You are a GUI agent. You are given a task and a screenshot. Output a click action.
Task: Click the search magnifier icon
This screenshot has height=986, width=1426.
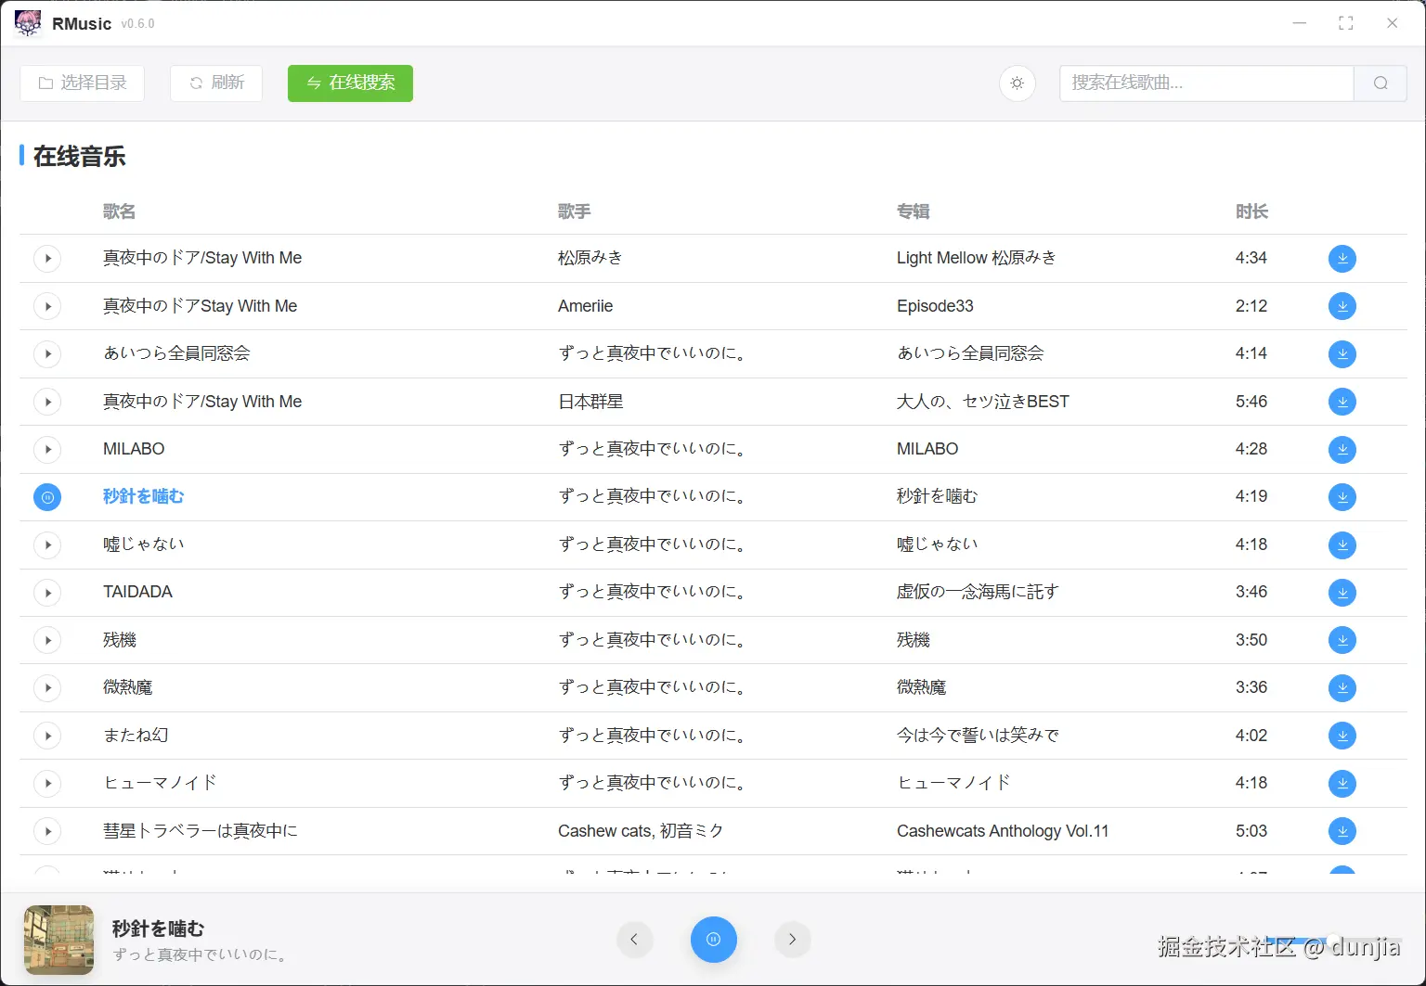point(1381,83)
